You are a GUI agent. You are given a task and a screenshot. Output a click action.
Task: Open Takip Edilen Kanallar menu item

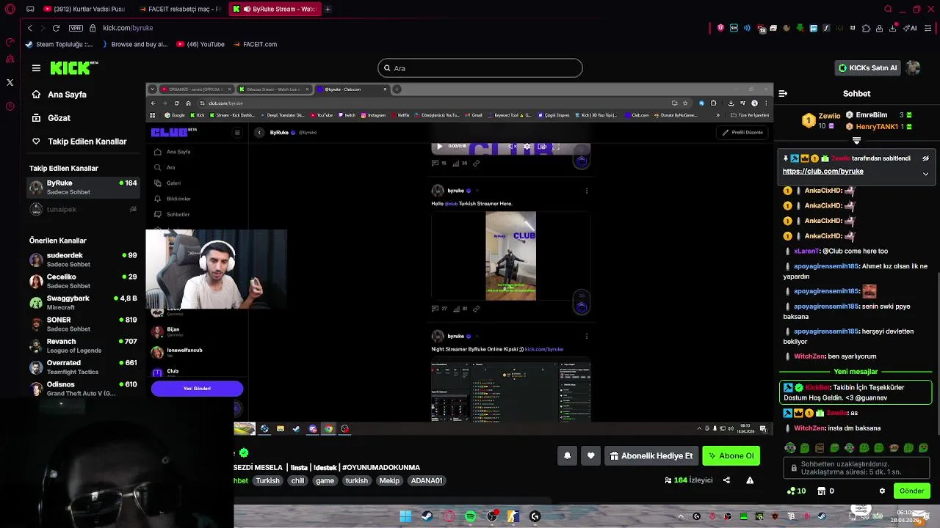[x=79, y=142]
